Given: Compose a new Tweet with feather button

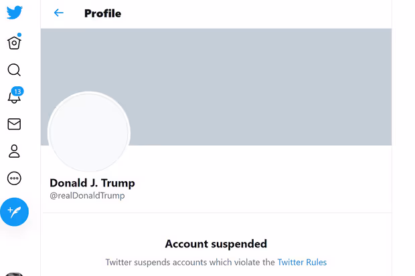Looking at the screenshot, I should tap(14, 212).
